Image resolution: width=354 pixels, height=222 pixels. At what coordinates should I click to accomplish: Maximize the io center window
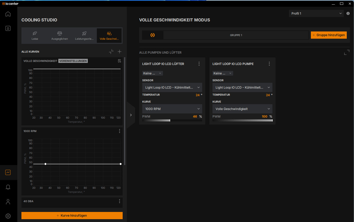coord(341,4)
